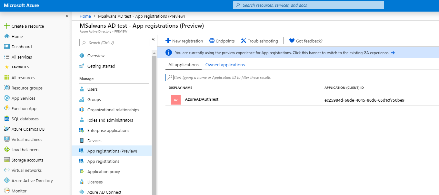Open the Dashboard icon in the sidebar
Viewport: 439px width, 195px height.
[x=6, y=47]
